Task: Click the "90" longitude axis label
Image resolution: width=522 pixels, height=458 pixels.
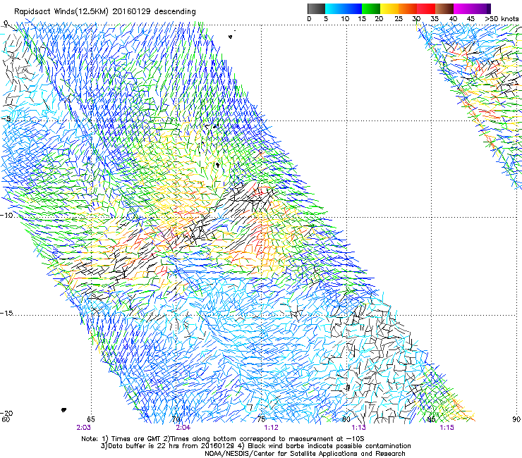Action: (516, 419)
